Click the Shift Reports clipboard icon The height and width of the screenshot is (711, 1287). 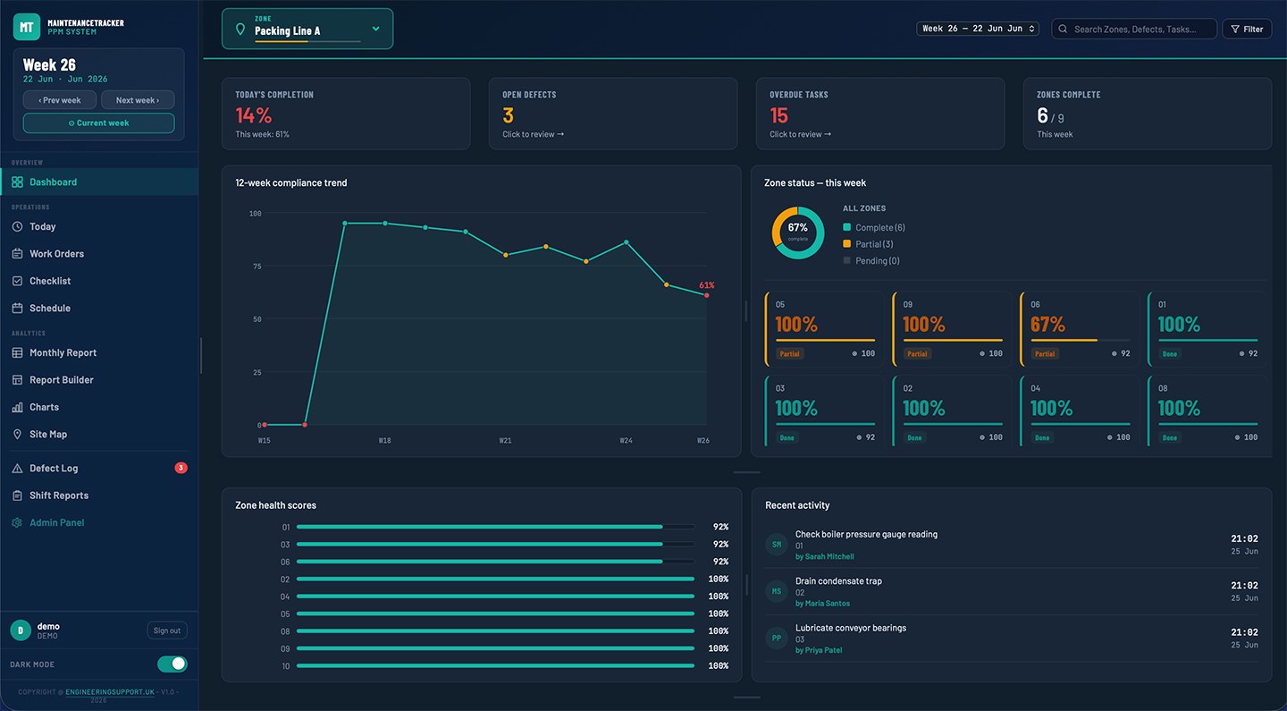click(x=17, y=495)
